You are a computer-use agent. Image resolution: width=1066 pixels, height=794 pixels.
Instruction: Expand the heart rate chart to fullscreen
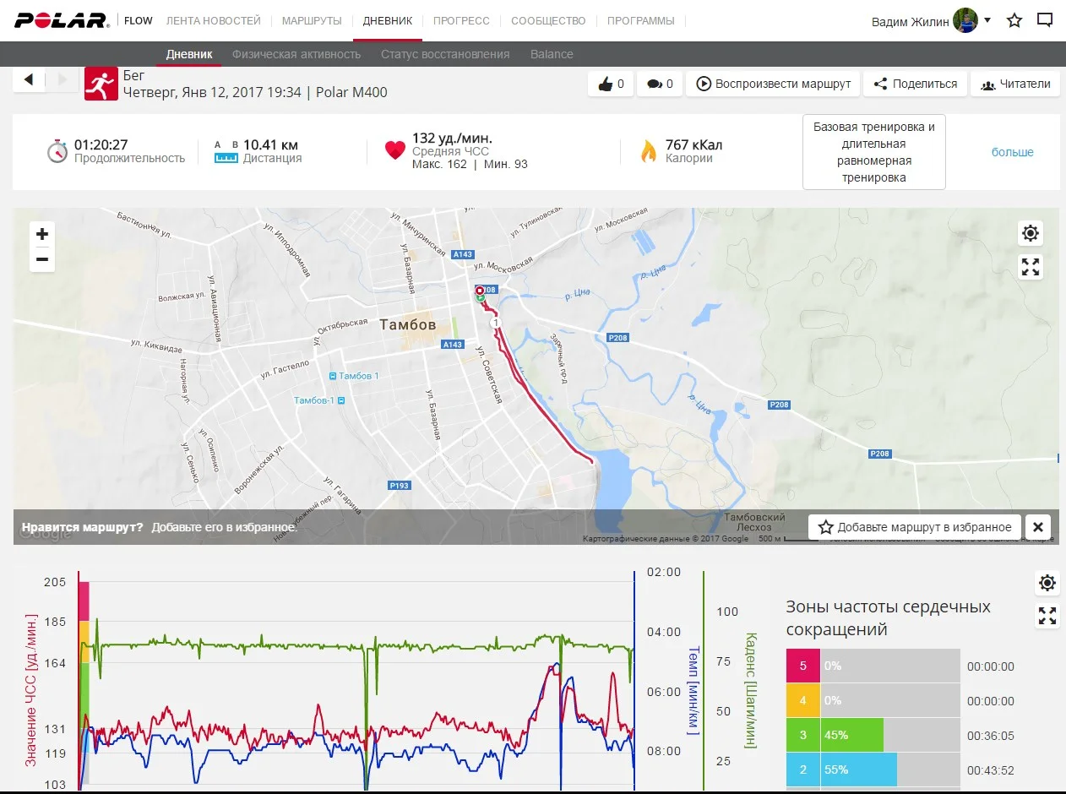point(1047,616)
